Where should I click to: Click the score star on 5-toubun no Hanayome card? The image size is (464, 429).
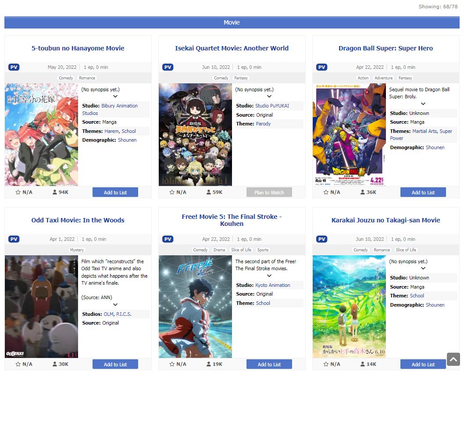[18, 192]
